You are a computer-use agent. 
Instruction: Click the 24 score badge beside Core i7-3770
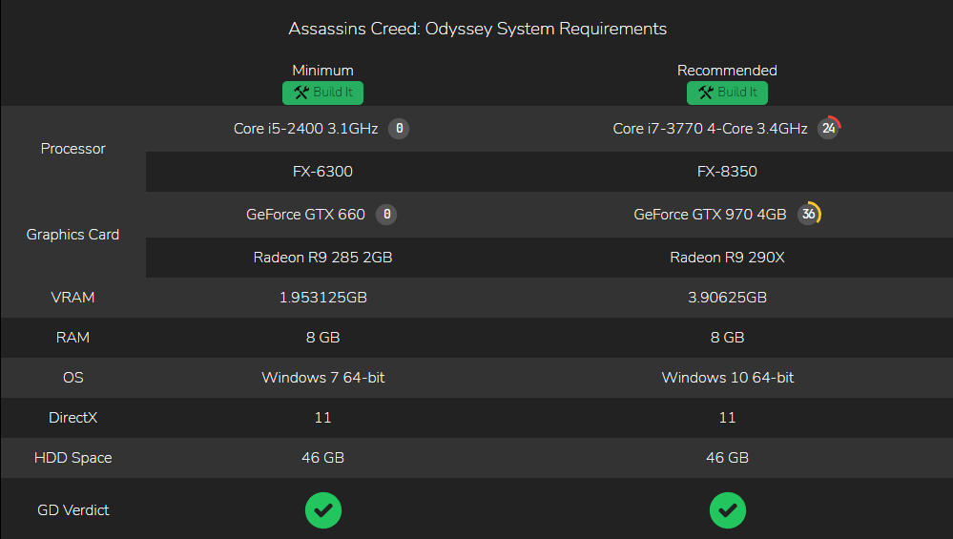[x=828, y=128]
